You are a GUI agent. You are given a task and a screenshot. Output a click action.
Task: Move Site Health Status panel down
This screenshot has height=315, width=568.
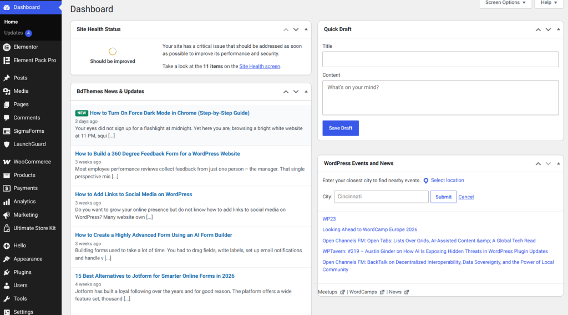[296, 30]
